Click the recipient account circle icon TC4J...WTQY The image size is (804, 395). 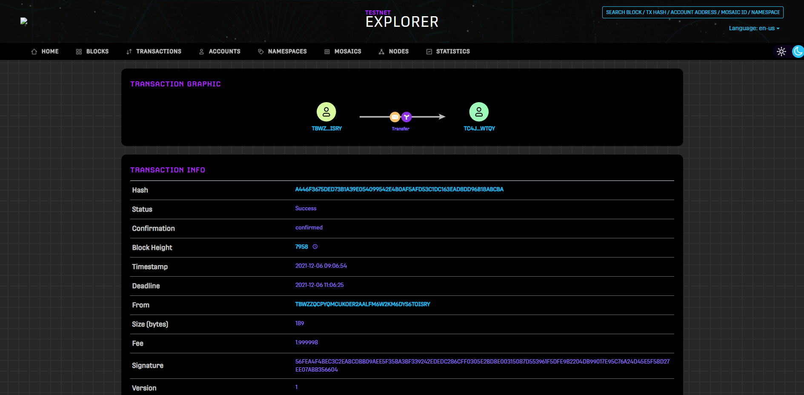(479, 112)
